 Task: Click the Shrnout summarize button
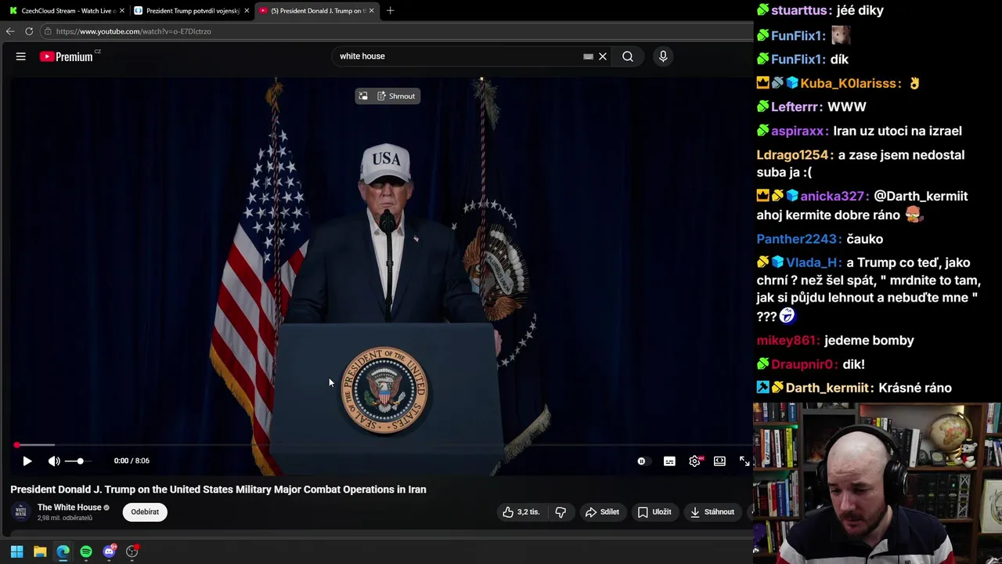[396, 96]
